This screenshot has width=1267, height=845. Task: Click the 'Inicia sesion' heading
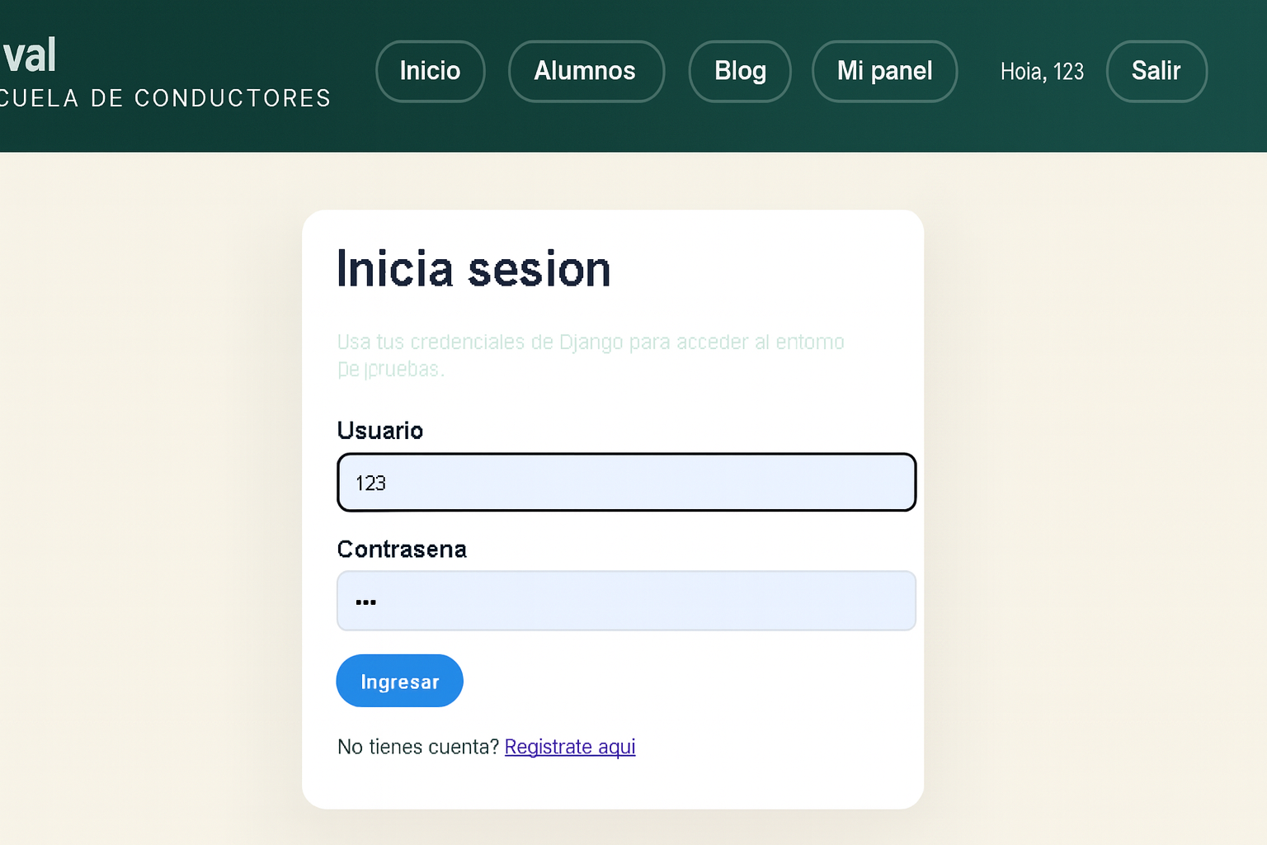(x=473, y=269)
